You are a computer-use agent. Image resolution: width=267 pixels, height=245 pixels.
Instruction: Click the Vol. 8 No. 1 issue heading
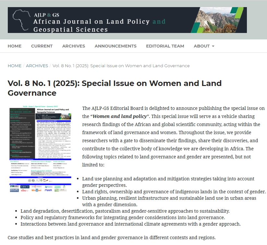115,88
